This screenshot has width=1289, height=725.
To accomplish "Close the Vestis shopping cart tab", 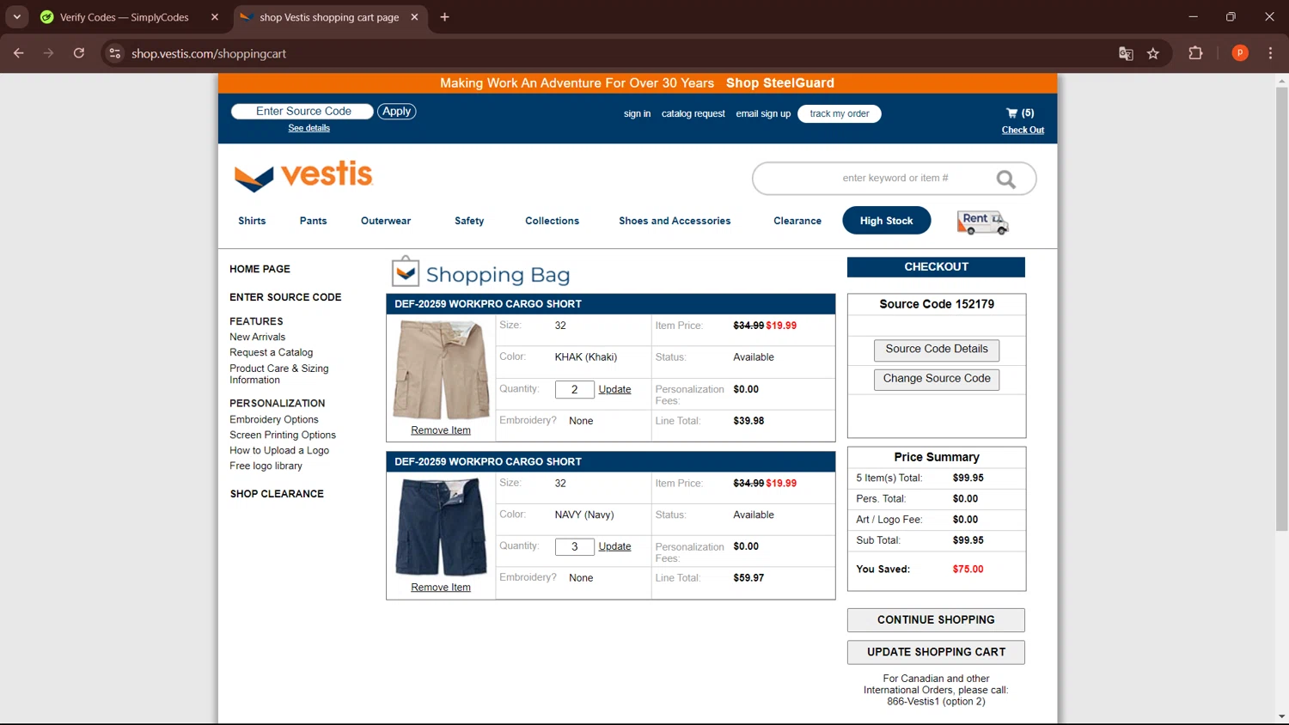I will coord(414,17).
